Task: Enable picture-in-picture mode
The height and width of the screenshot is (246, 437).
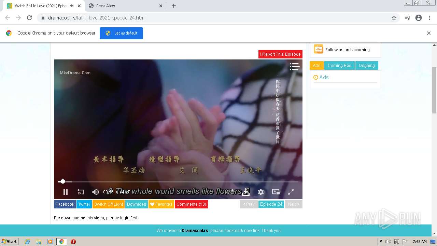Action: coord(276,192)
